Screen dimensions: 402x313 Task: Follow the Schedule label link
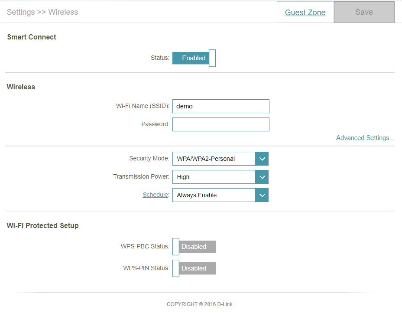click(155, 195)
